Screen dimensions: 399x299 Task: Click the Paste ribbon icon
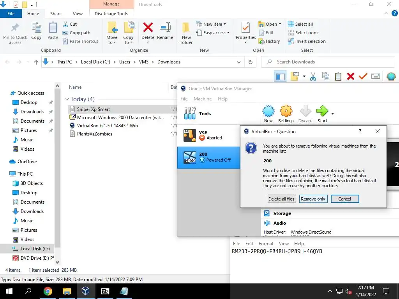tap(53, 28)
